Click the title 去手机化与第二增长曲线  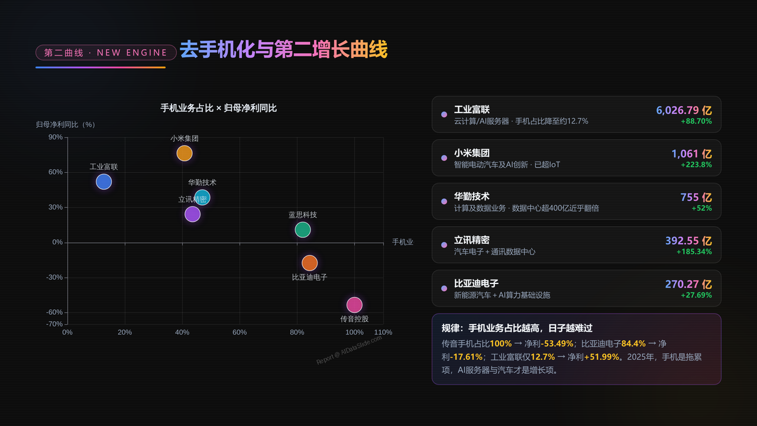pos(283,50)
